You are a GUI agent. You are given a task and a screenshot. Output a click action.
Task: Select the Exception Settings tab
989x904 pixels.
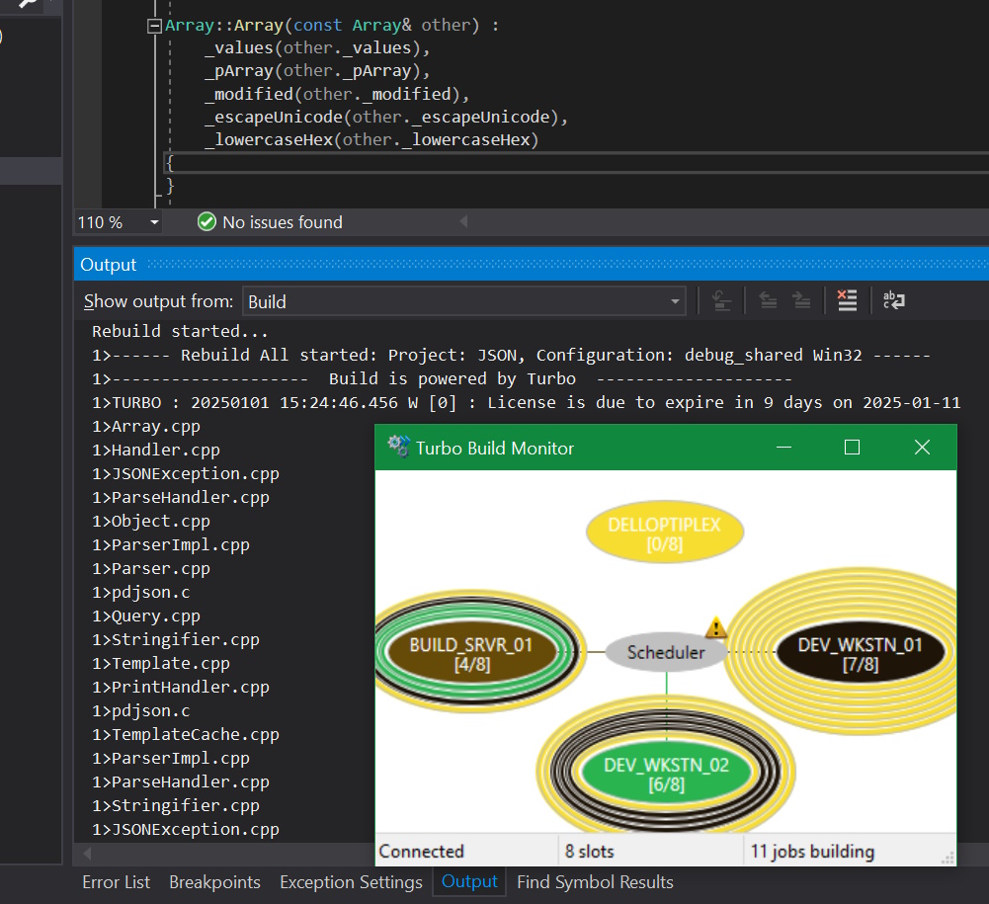[351, 882]
